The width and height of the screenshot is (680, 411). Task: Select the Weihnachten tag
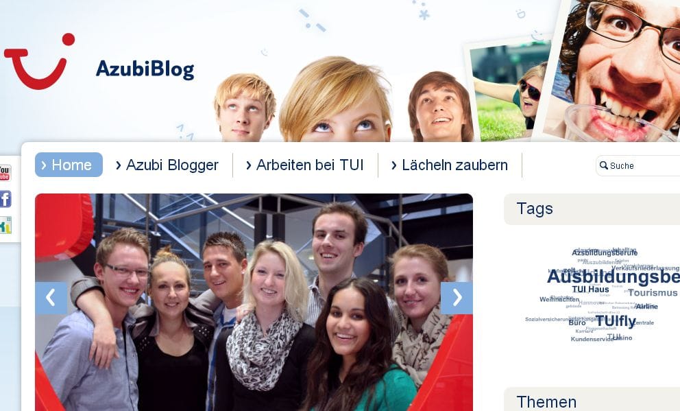559,299
